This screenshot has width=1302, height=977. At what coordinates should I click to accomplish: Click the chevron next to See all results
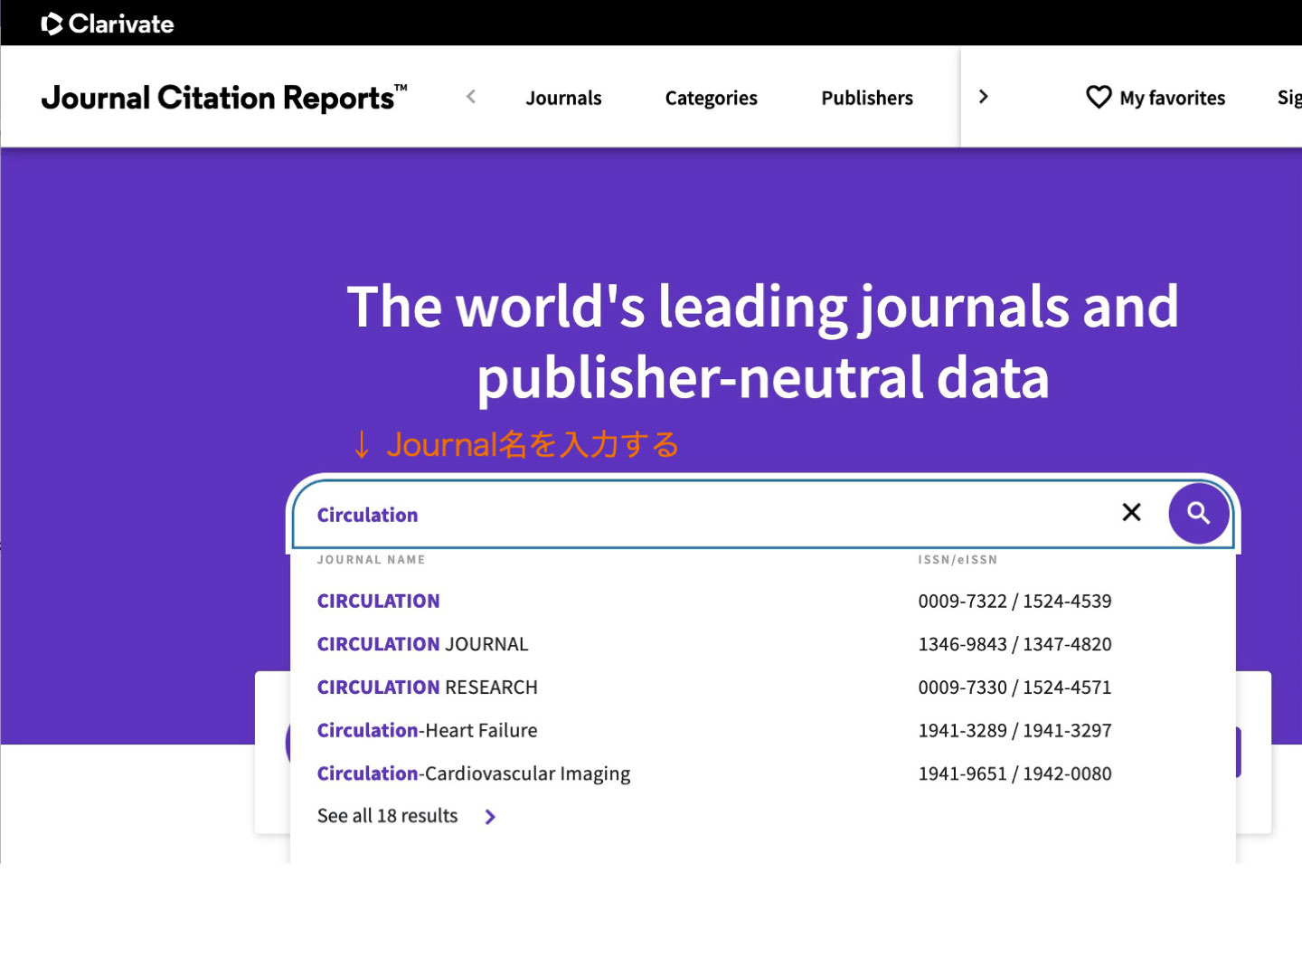pos(490,817)
